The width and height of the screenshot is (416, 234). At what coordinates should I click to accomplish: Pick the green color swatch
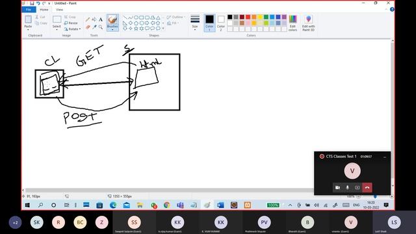point(266,17)
